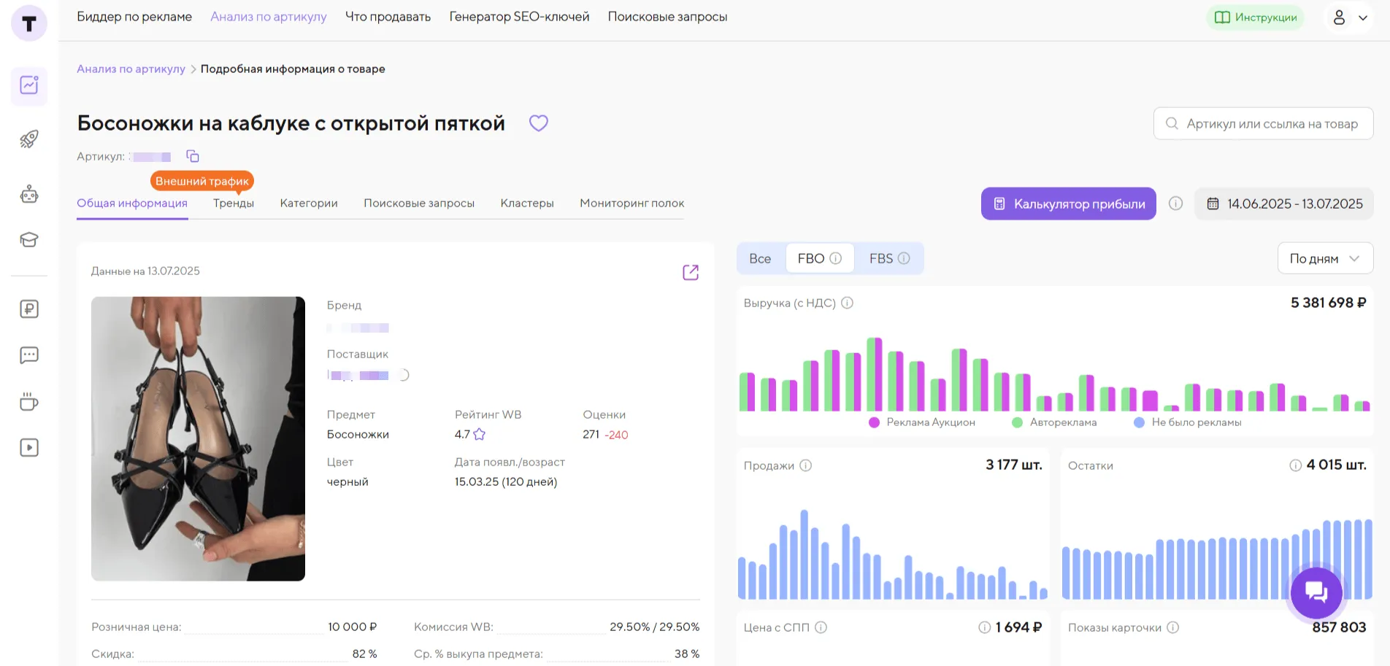
Task: Open the robot icon in sidebar
Action: click(x=29, y=194)
